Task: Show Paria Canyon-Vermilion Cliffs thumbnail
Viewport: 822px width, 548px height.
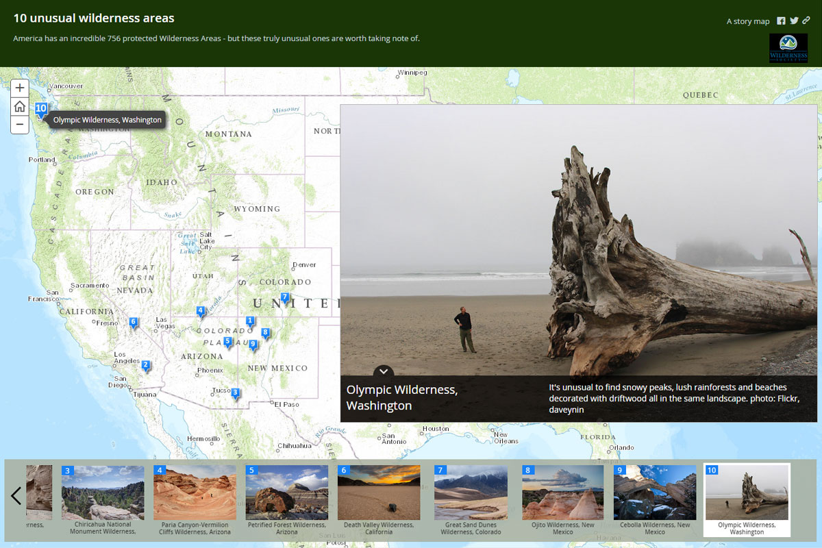Action: tap(195, 493)
